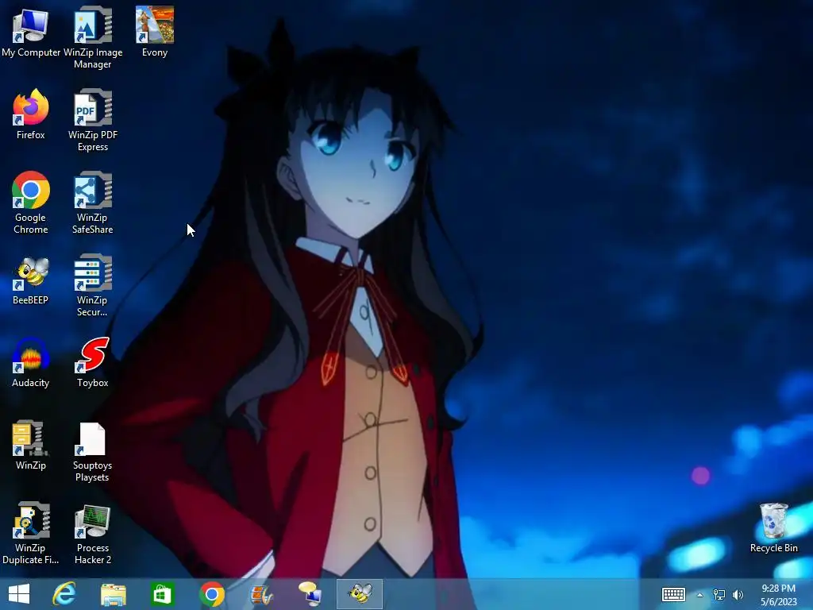
Task: Select the WinZip Duplicate Fi... shortcut
Action: (31, 533)
